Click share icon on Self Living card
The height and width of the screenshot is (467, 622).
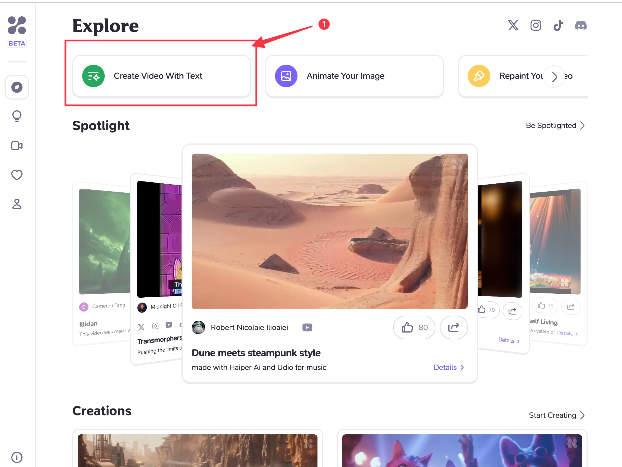pyautogui.click(x=571, y=307)
